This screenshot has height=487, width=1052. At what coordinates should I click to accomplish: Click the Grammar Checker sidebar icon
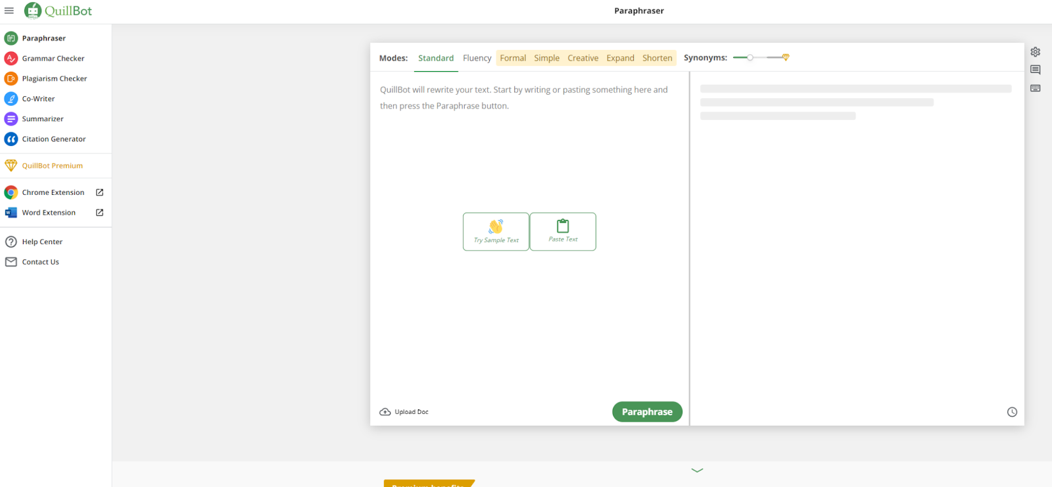(11, 59)
